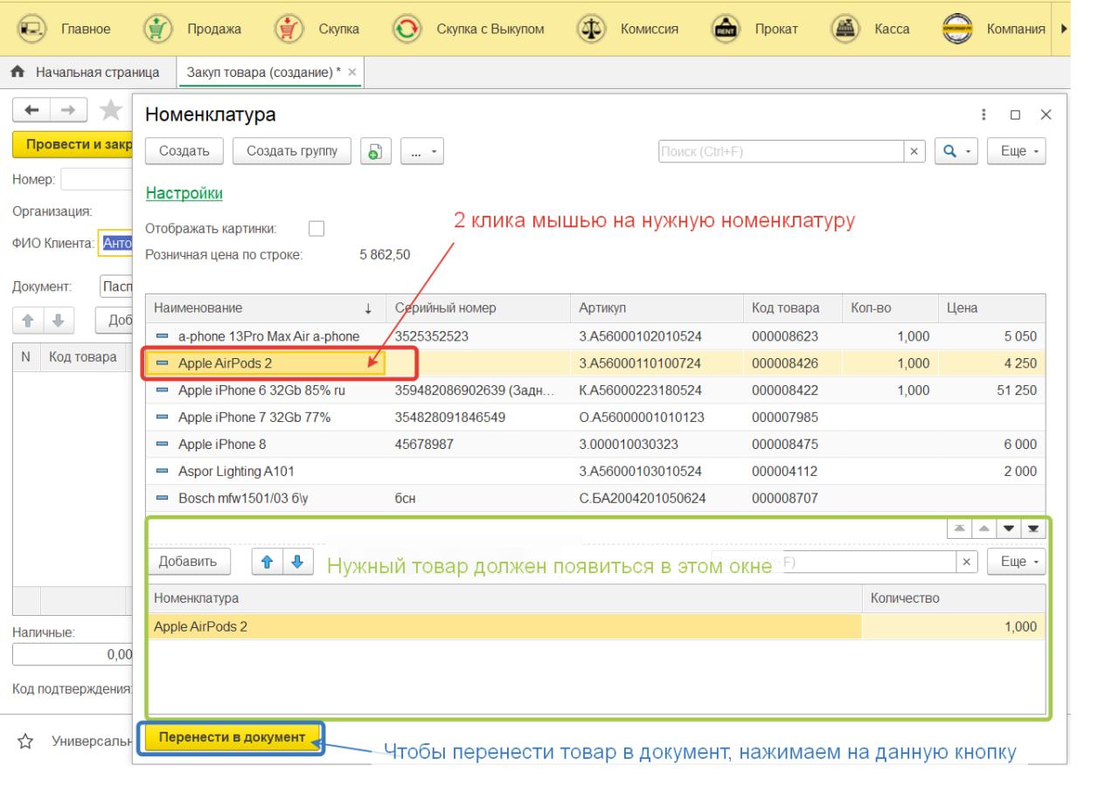Select row Apple iPhone 7 32Gb 77%
Screen dimensions: 1119x794
pyautogui.click(x=595, y=418)
